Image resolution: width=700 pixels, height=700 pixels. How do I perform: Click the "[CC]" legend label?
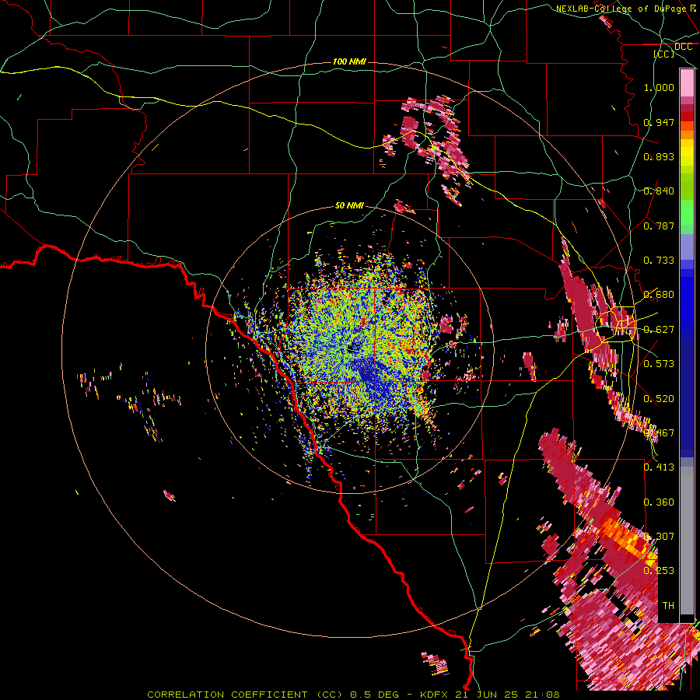[664, 54]
